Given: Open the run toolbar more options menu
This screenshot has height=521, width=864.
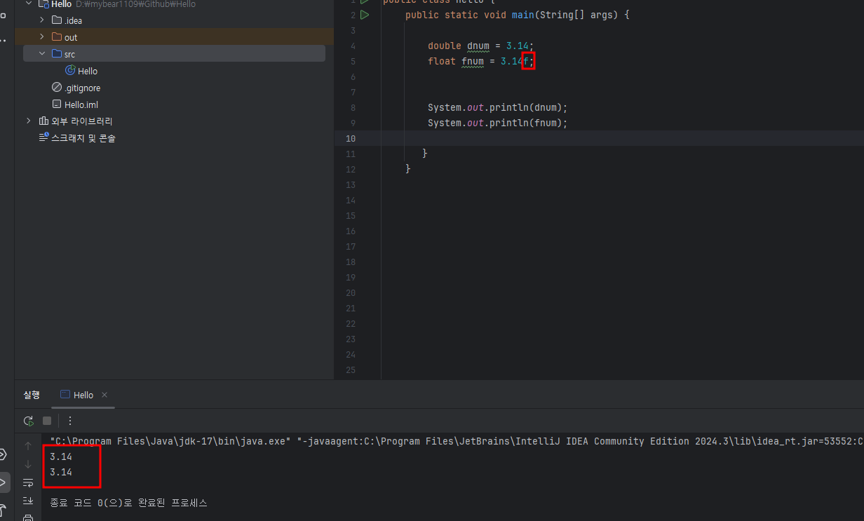Looking at the screenshot, I should (70, 421).
